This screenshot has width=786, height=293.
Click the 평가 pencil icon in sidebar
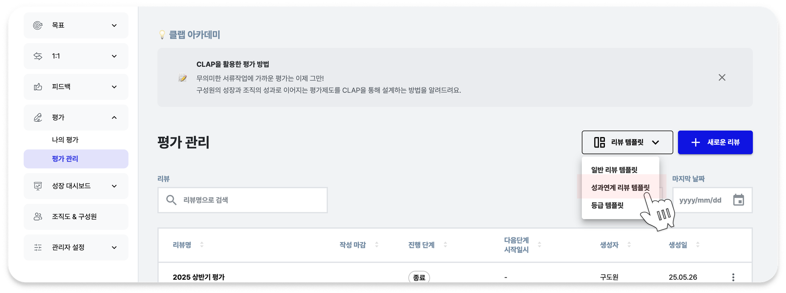tap(38, 117)
